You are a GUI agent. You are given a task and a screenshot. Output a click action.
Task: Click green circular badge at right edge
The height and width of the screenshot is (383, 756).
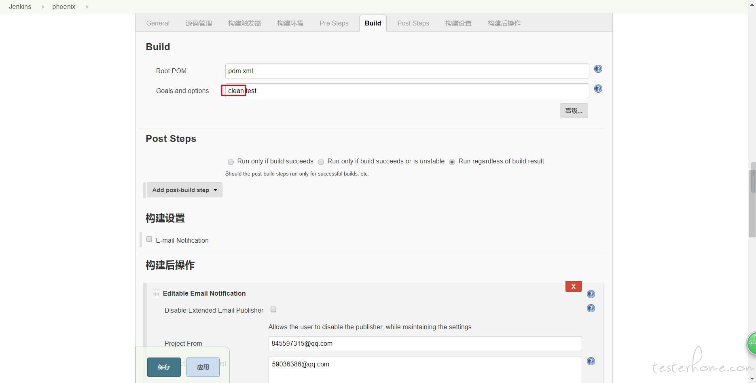click(751, 343)
